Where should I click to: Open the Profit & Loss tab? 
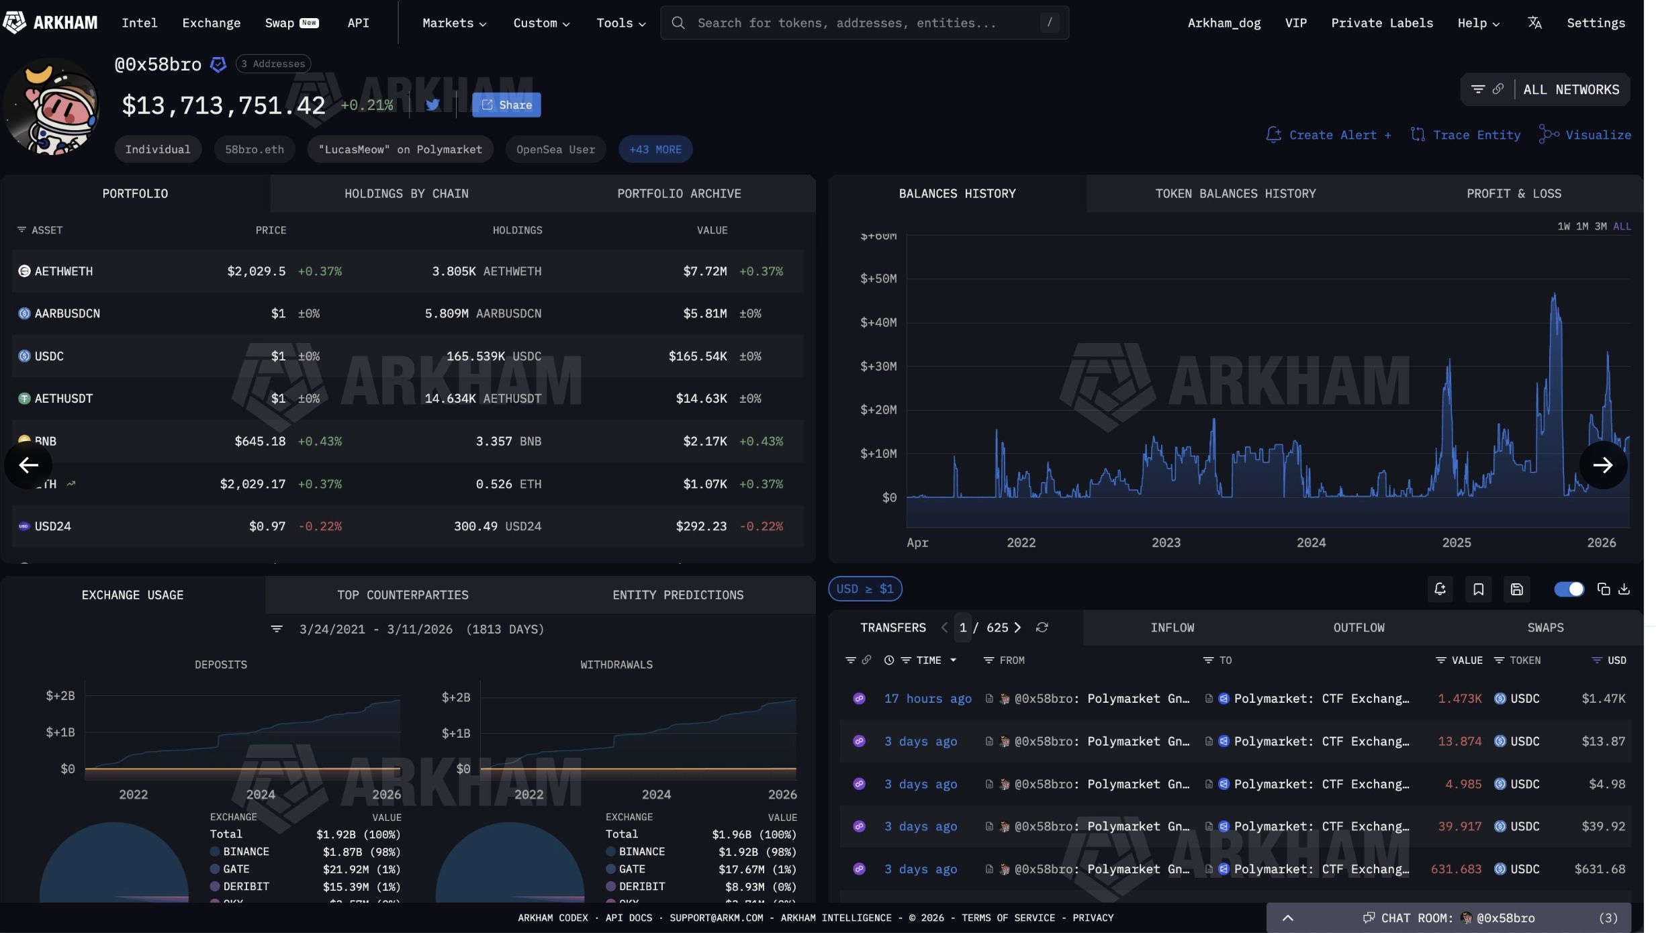pos(1514,194)
